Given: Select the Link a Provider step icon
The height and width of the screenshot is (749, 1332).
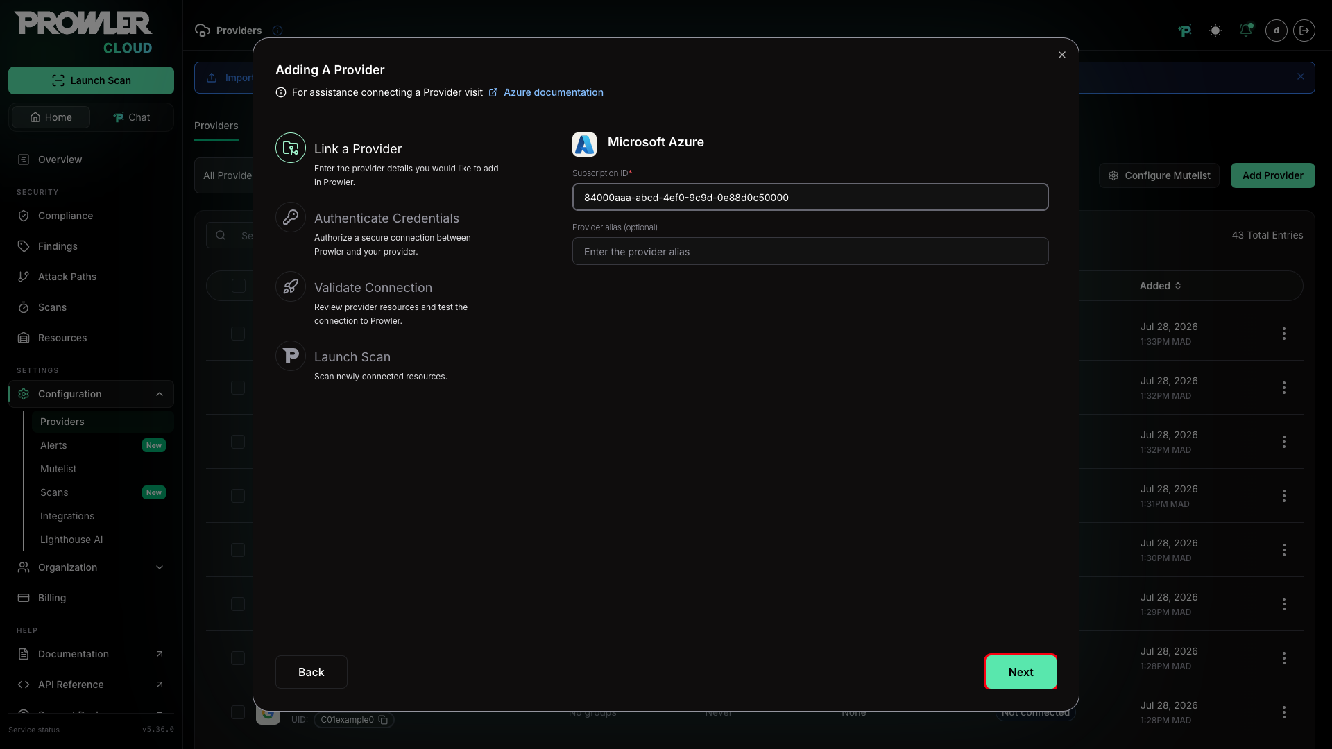Looking at the screenshot, I should [x=291, y=148].
